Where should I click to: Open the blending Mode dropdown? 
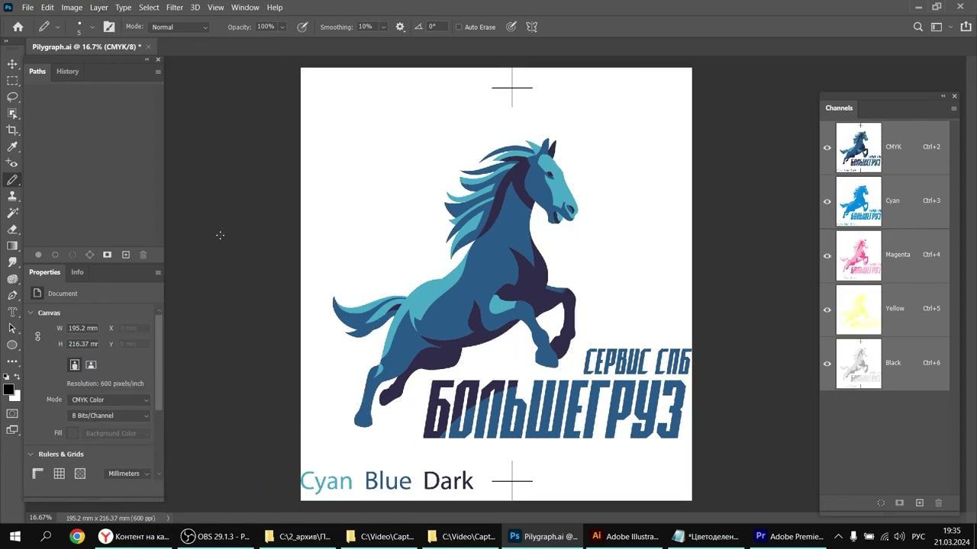click(179, 27)
